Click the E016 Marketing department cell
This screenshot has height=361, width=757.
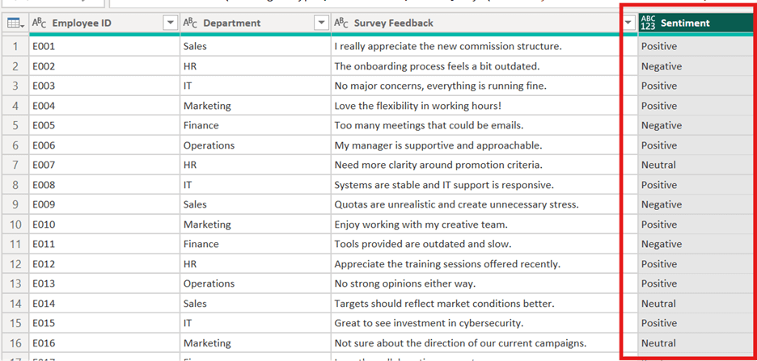(x=256, y=343)
